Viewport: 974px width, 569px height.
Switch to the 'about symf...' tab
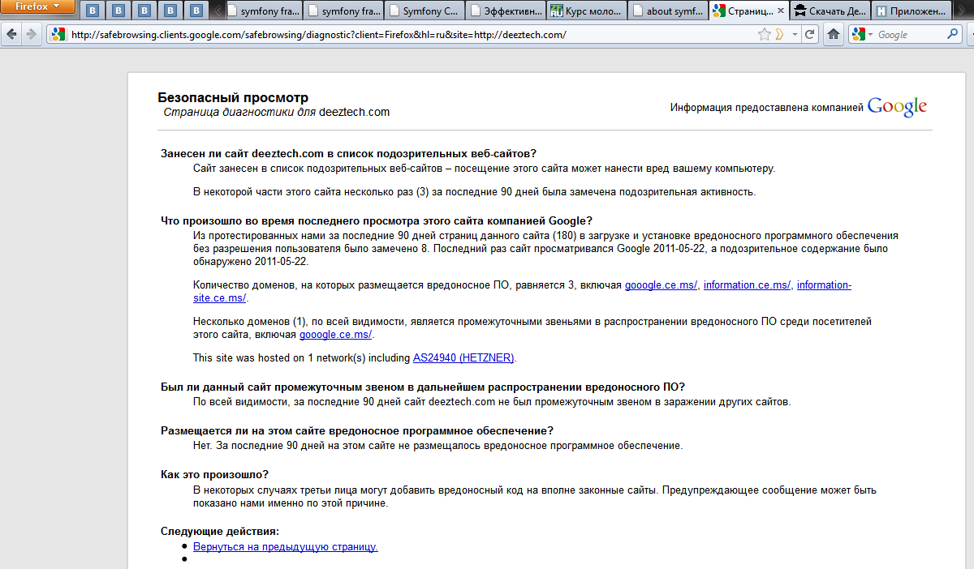click(x=668, y=11)
